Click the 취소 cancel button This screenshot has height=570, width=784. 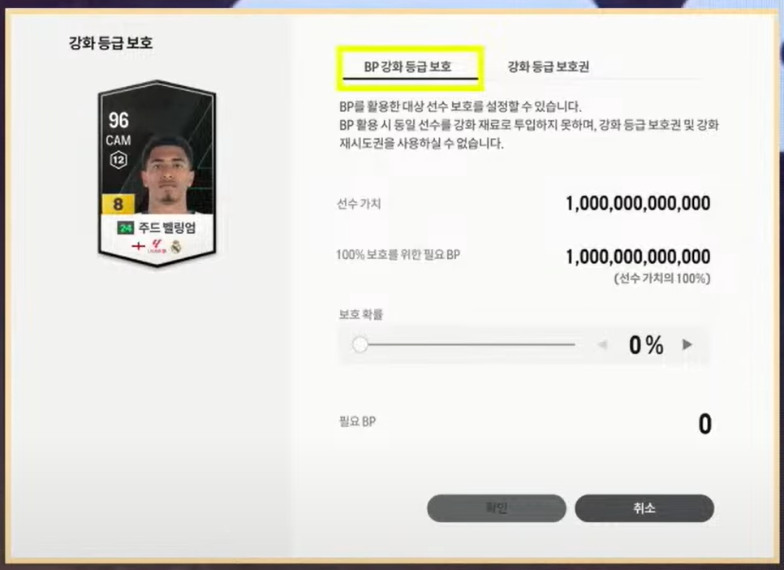tap(644, 508)
